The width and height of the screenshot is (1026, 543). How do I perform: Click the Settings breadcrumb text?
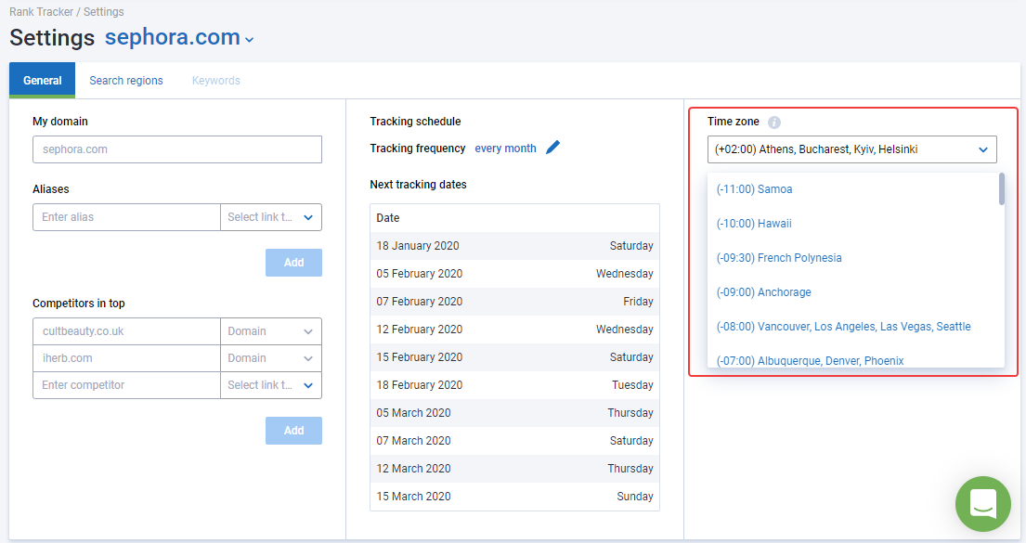coord(103,12)
